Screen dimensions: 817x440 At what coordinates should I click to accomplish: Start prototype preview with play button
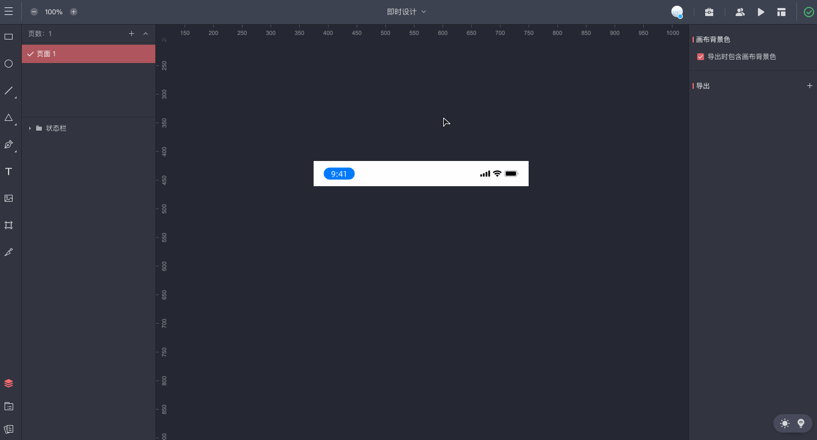click(761, 12)
